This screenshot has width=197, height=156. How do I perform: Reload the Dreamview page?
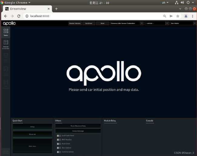coord(19,16)
